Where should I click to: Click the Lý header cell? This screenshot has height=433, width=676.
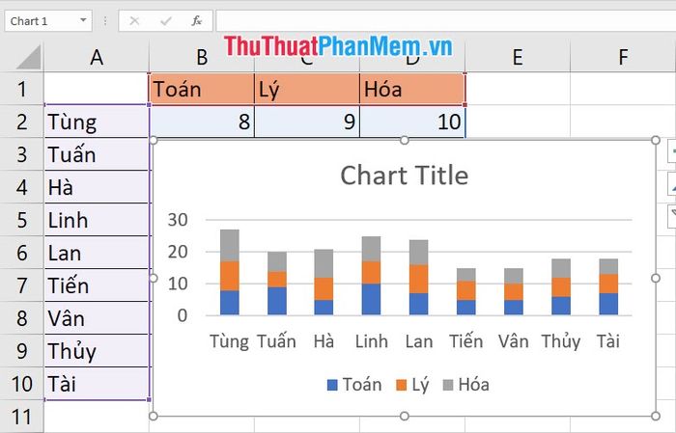307,89
